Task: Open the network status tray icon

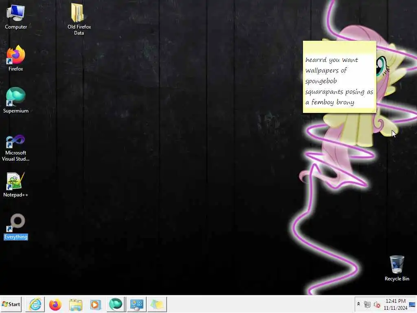Action: click(x=367, y=304)
